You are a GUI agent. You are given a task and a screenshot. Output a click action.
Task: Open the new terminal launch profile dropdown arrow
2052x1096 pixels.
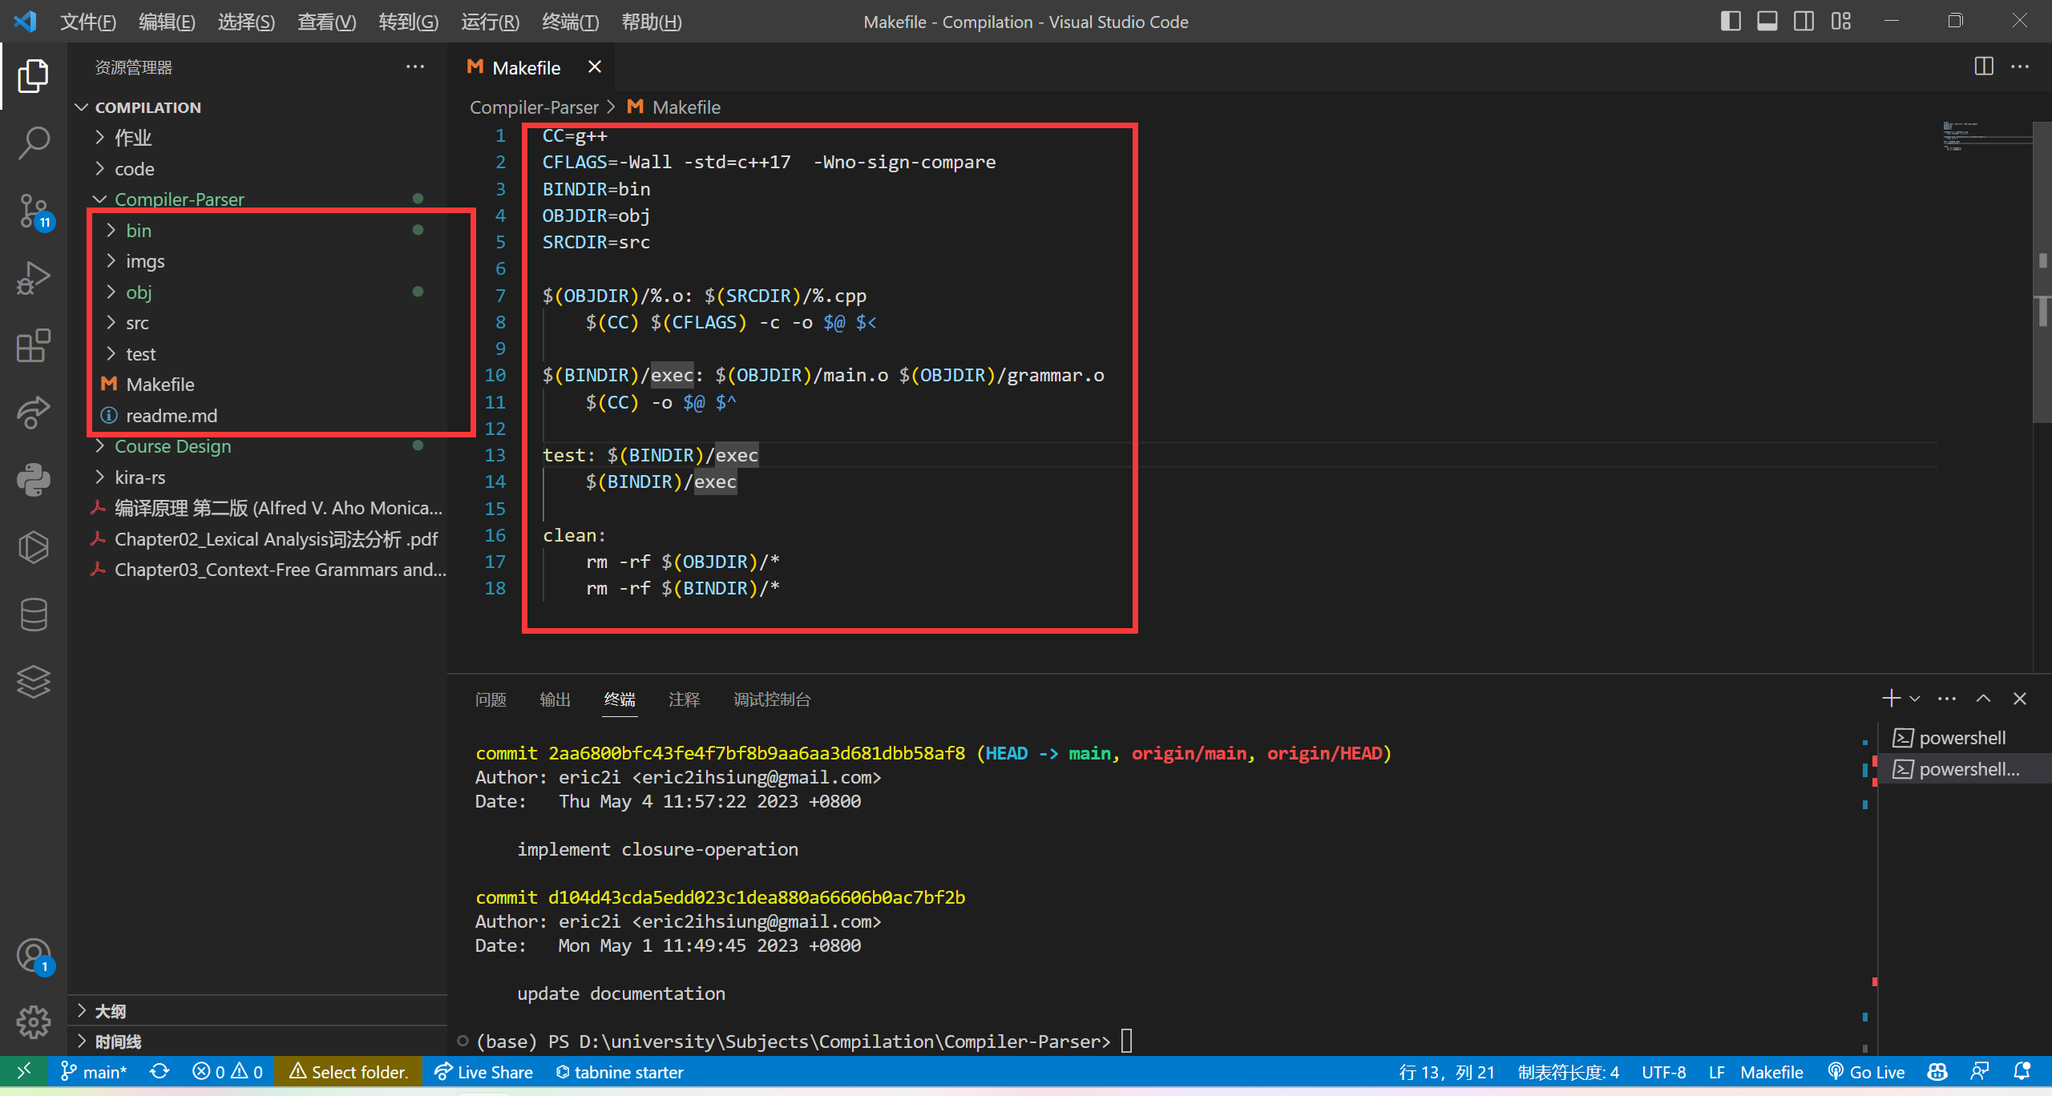click(x=1915, y=699)
